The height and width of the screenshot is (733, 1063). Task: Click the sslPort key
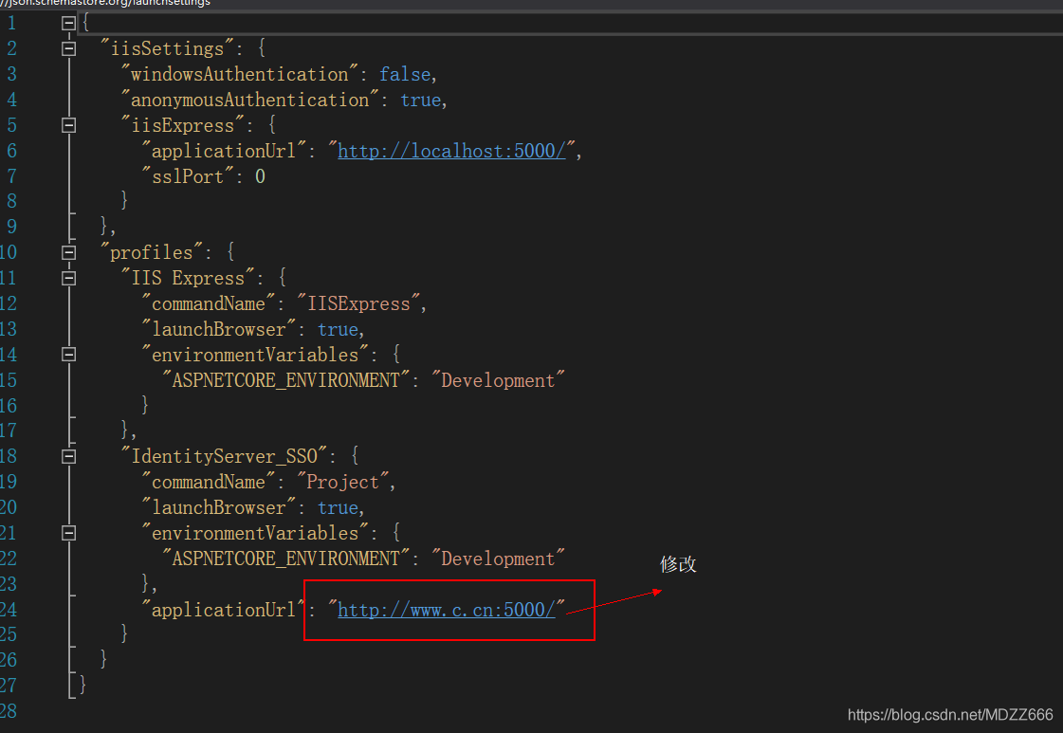coord(187,176)
